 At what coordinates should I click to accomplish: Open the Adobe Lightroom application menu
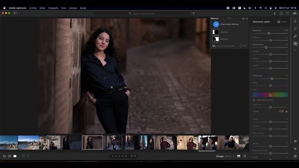pos(18,8)
